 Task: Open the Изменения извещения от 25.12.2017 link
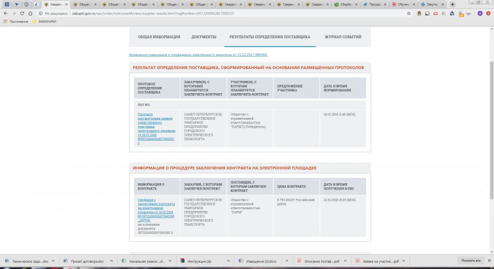pyautogui.click(x=198, y=55)
